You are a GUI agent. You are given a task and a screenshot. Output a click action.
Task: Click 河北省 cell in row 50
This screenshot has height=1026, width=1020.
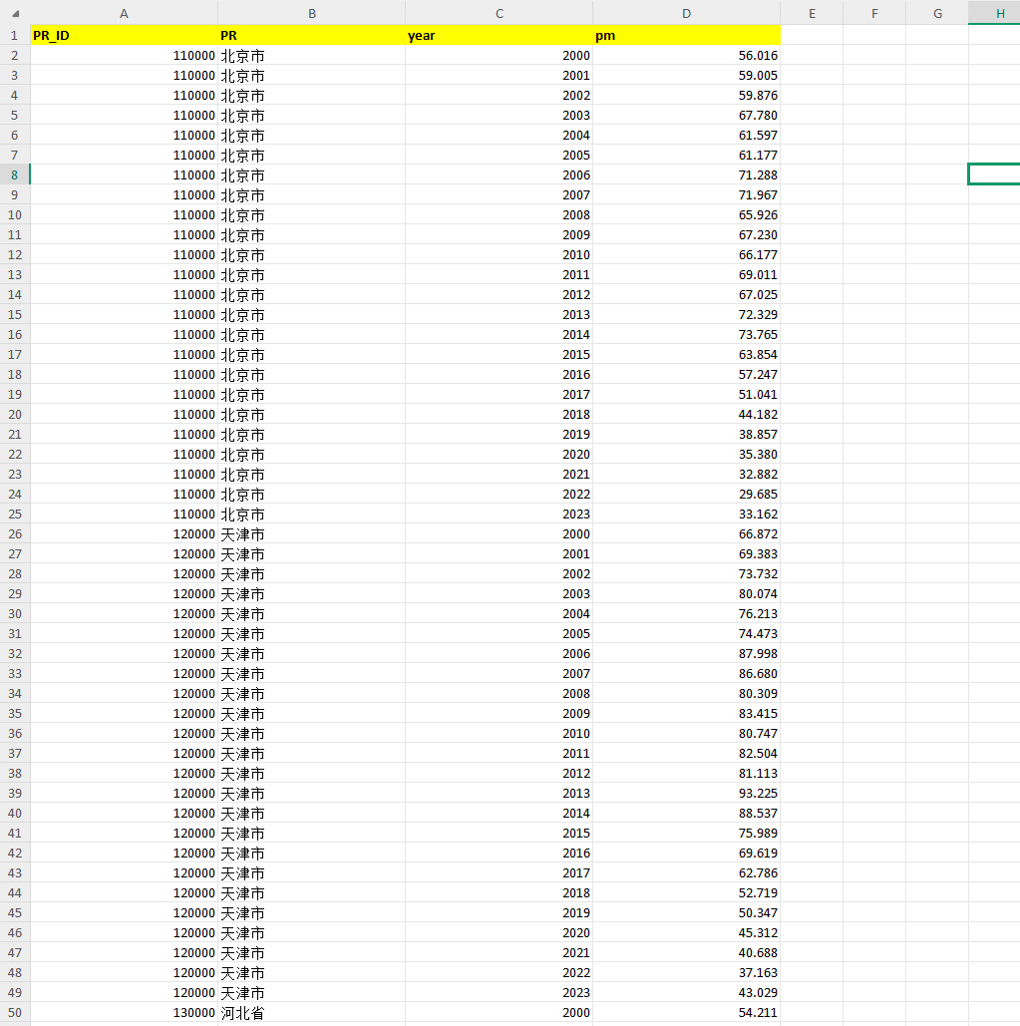[311, 1013]
